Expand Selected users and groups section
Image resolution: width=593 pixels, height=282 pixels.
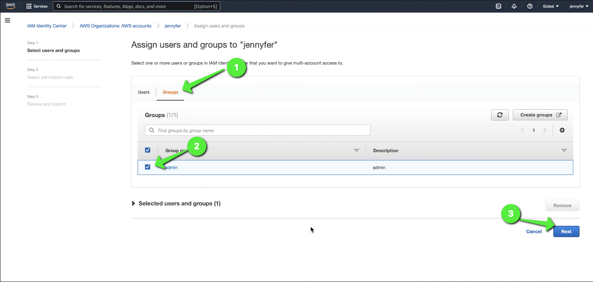click(x=176, y=203)
